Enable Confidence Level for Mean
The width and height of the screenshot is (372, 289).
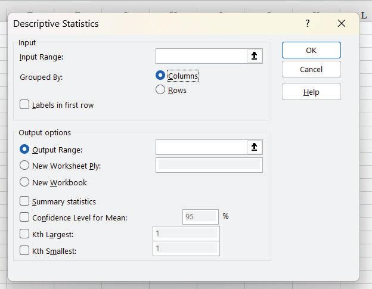(24, 217)
